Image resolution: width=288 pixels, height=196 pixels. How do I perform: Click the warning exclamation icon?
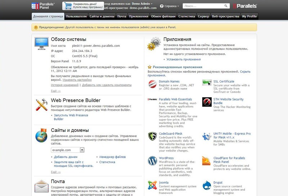(x=36, y=27)
